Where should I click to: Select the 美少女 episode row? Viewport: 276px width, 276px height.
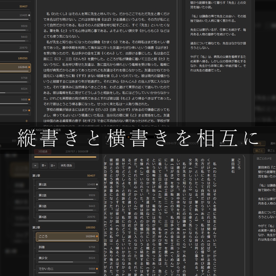point(67,258)
